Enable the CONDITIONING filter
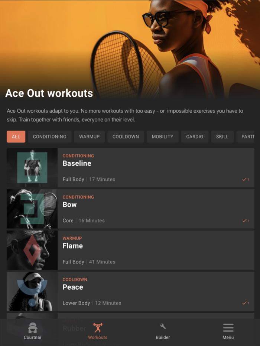Image resolution: width=260 pixels, height=346 pixels. coord(49,136)
